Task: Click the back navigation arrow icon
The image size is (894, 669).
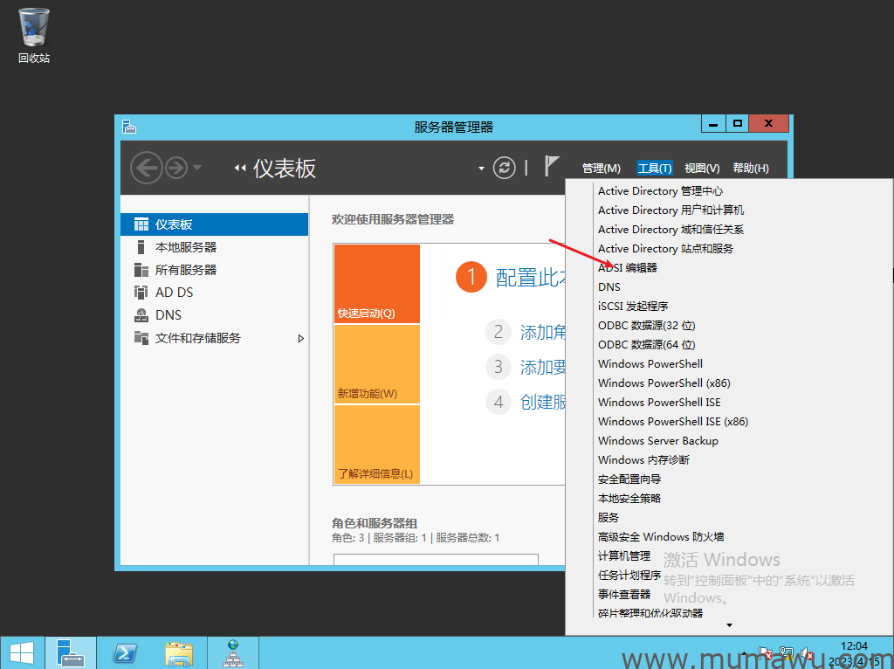Action: [x=146, y=168]
